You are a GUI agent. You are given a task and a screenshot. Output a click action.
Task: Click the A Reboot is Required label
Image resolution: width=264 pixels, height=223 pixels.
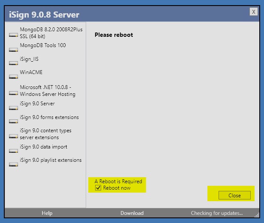pos(118,181)
